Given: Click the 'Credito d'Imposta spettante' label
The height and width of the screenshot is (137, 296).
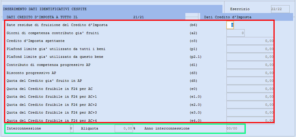Looking at the screenshot, I should [x=36, y=41].
